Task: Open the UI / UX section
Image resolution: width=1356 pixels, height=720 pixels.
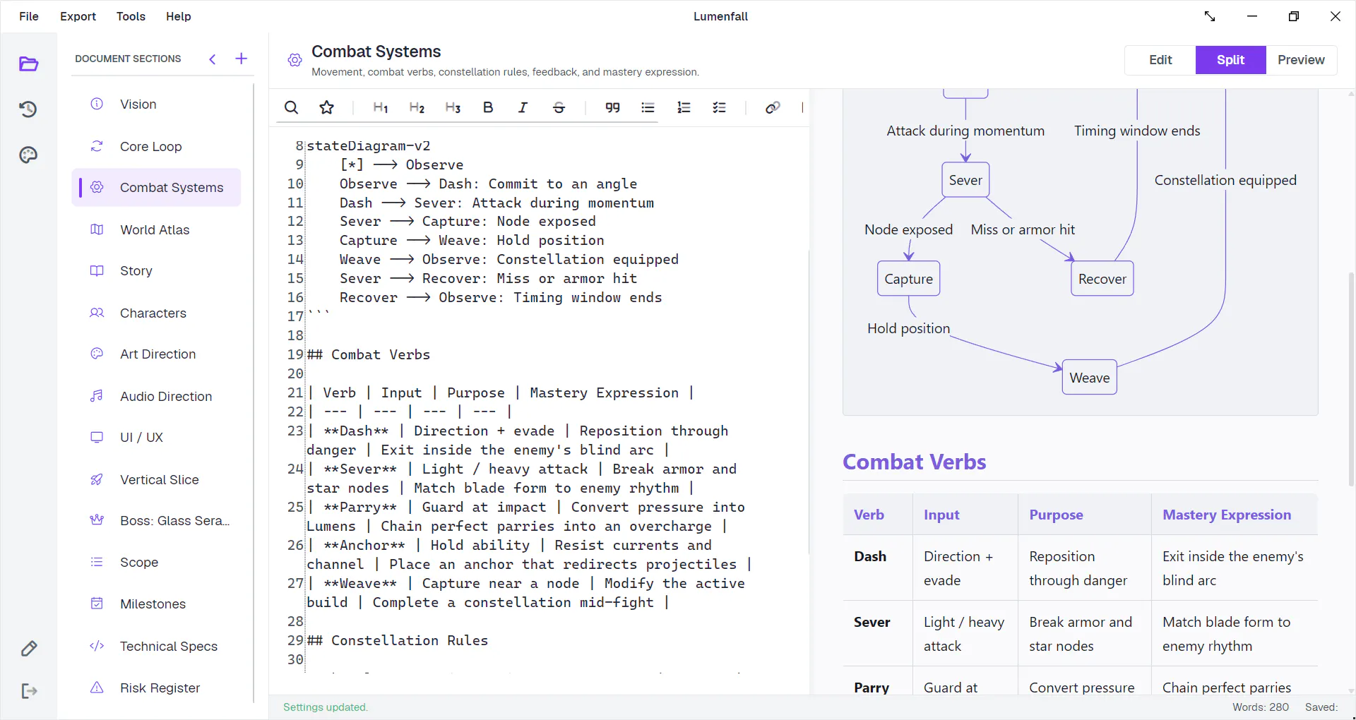Action: click(x=156, y=438)
